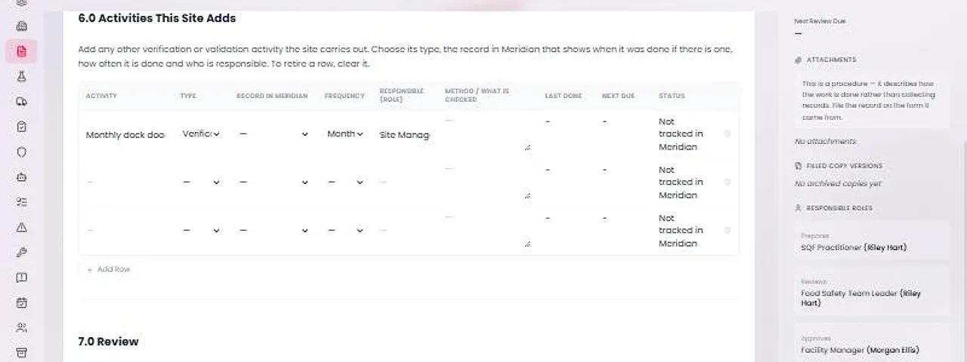Click Not tracked in Meridian, first row

click(681, 134)
